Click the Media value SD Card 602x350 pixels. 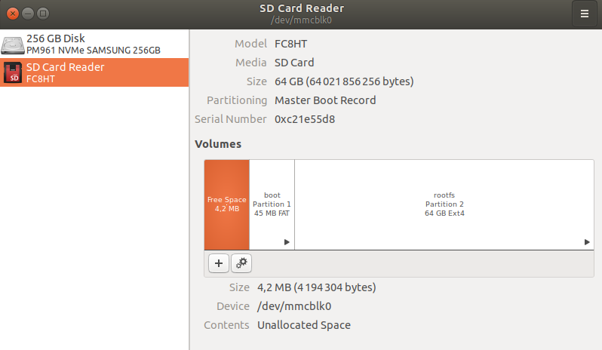pyautogui.click(x=294, y=63)
